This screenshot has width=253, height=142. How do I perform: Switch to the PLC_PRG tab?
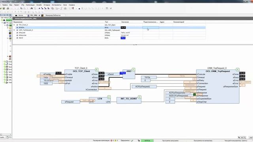pos(34,15)
